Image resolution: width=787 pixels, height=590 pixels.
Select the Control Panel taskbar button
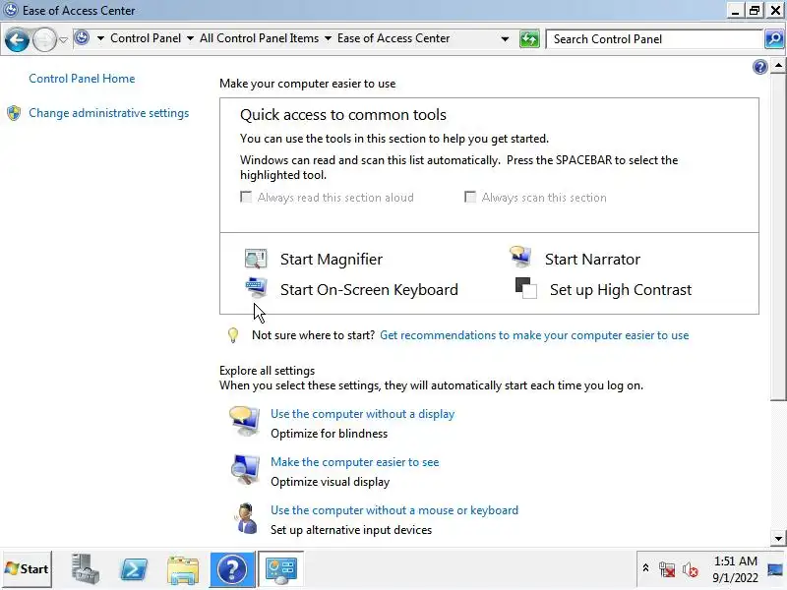(280, 569)
